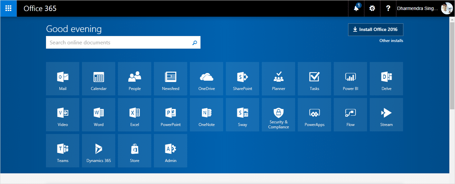The height and width of the screenshot is (184, 455).
Task: Launch the Sway app
Action: [242, 115]
